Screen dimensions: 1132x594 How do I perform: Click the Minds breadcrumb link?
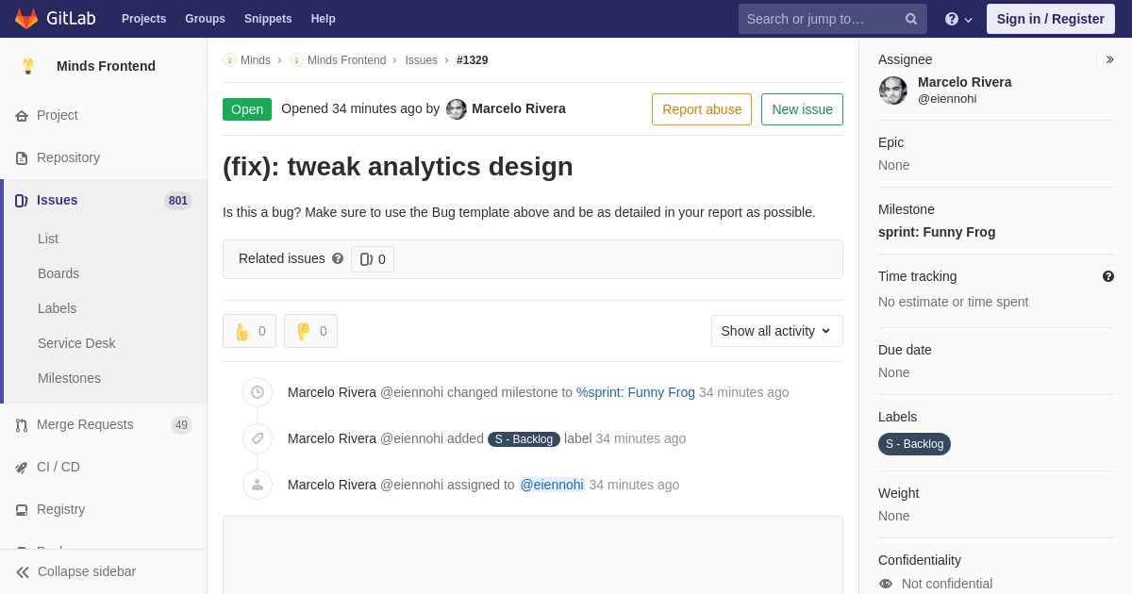256,60
